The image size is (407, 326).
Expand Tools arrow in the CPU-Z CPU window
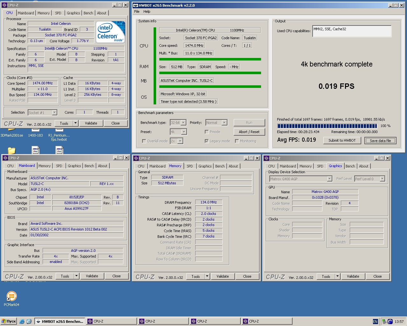coord(75,123)
